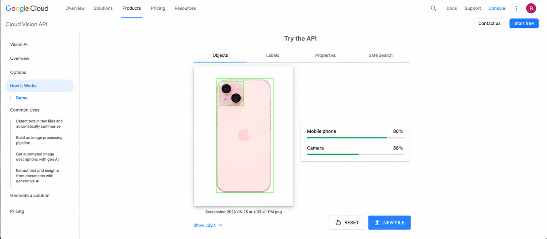Open the account avatar with letter B
547x239 pixels.
pos(531,8)
